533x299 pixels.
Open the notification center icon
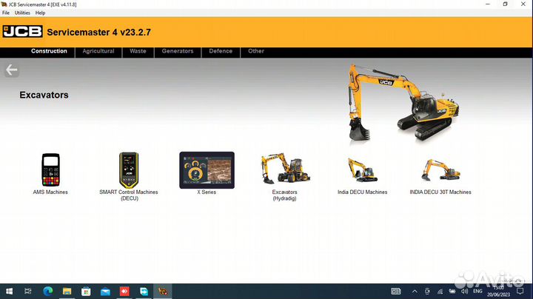(x=520, y=291)
